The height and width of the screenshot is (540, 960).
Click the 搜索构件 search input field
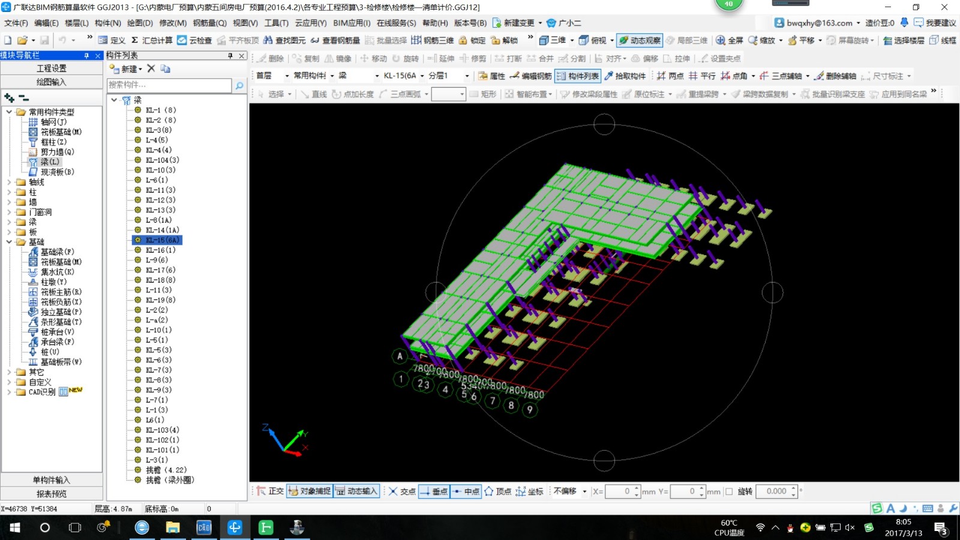point(169,85)
